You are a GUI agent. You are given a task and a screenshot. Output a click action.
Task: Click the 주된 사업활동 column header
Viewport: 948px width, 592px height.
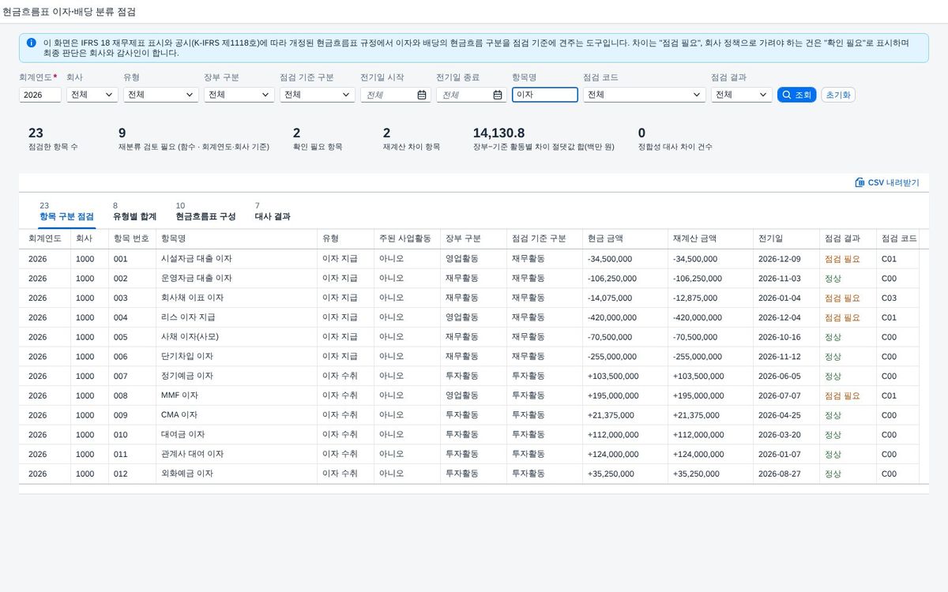pos(405,238)
